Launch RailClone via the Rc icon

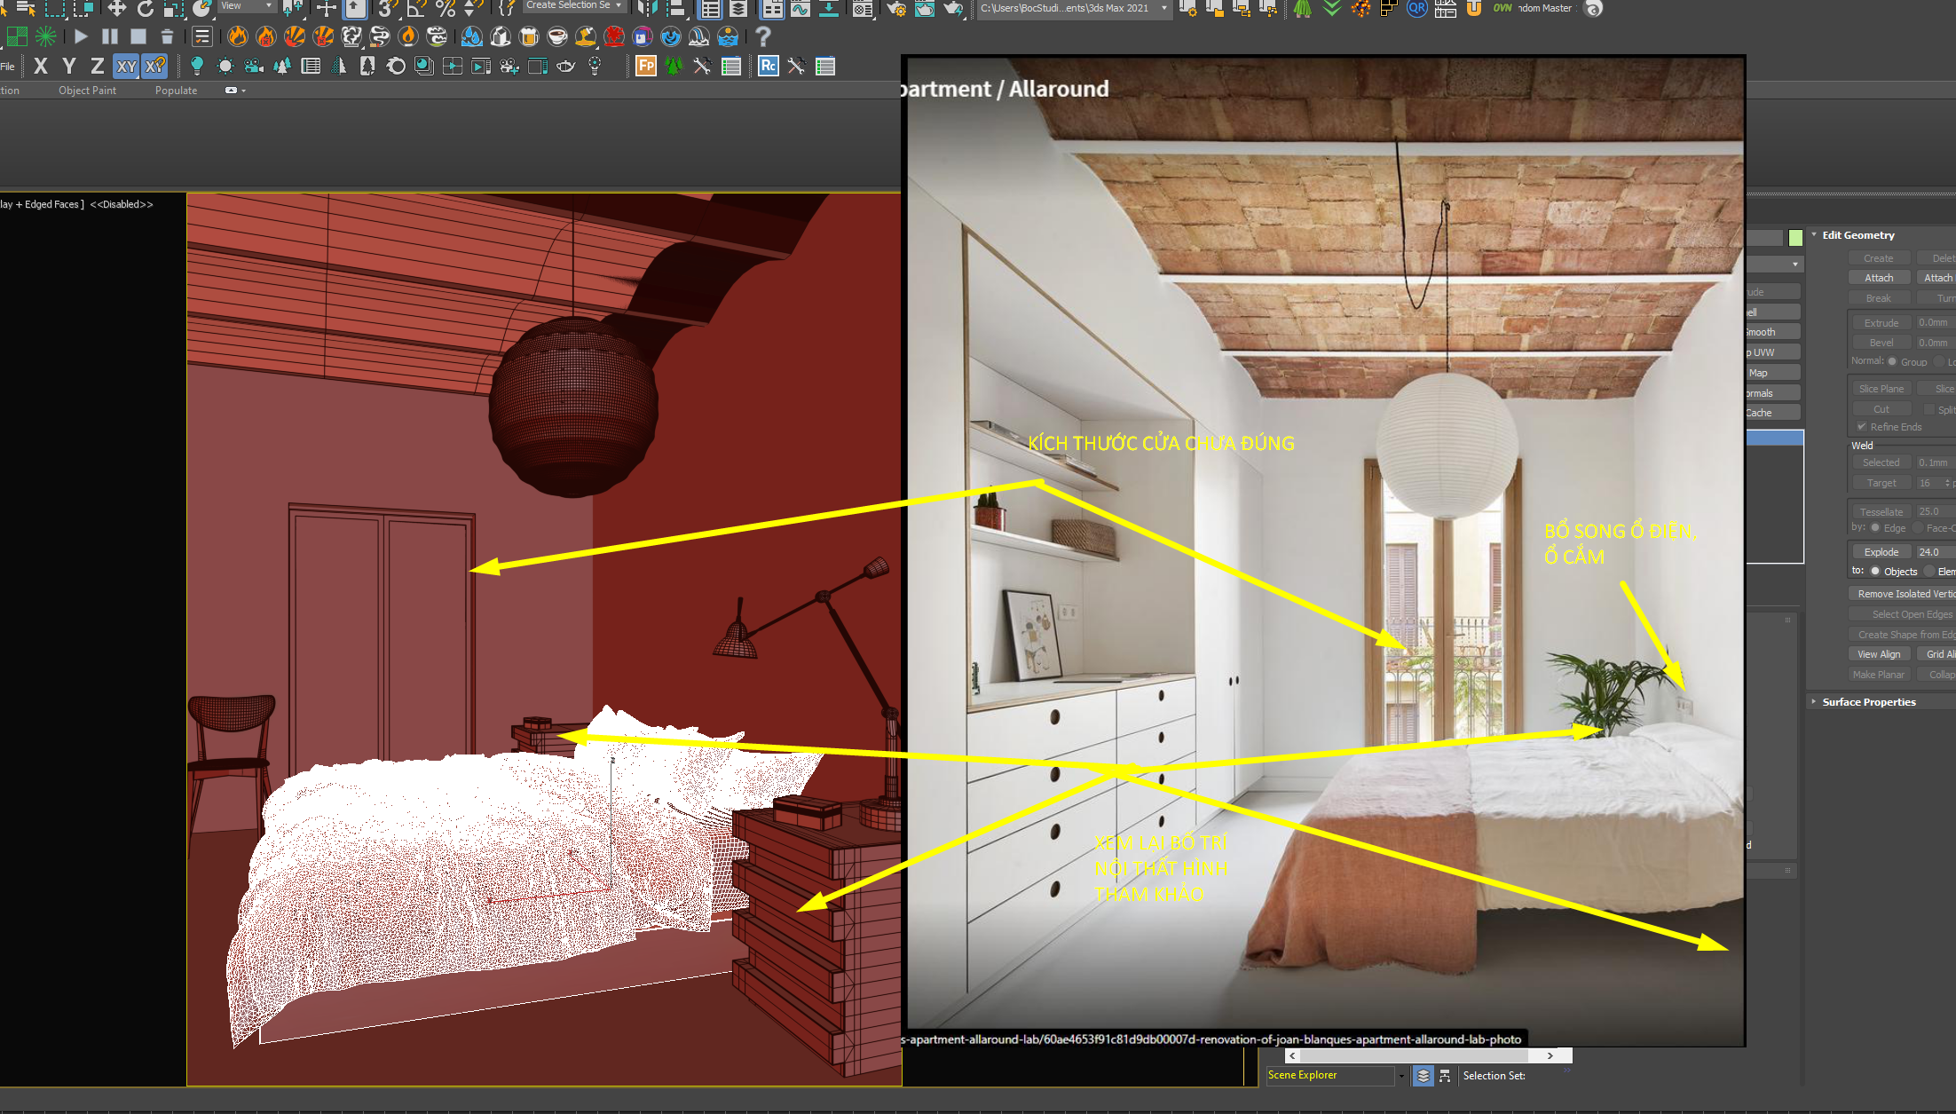tap(767, 66)
